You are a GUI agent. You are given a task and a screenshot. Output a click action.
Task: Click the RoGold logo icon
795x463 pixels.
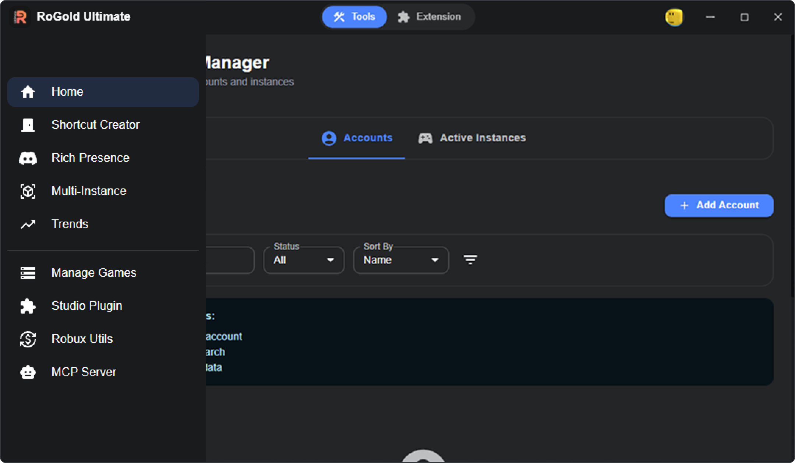coord(20,17)
